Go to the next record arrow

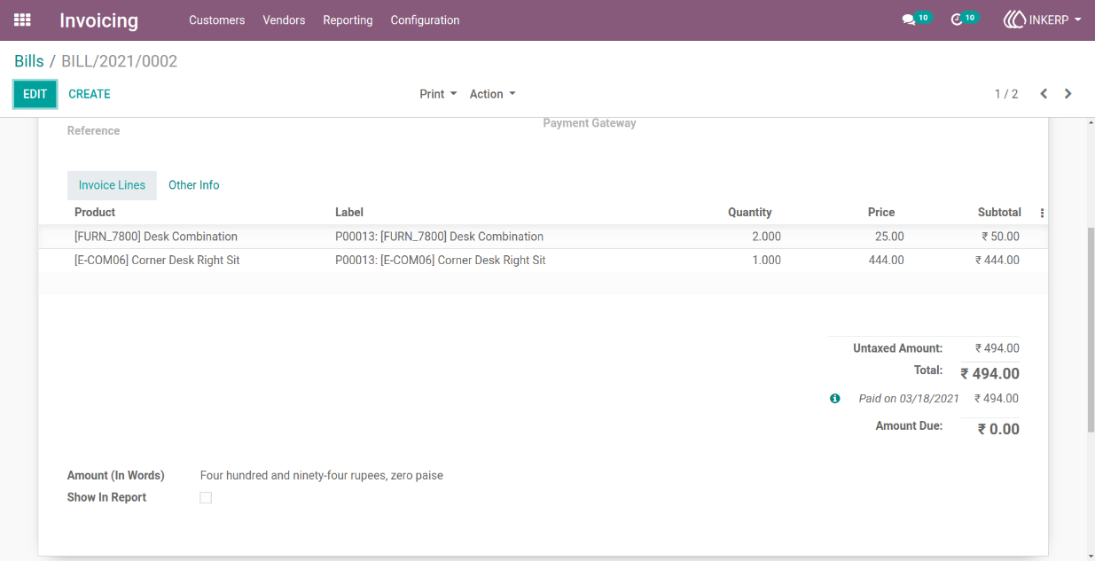point(1068,94)
